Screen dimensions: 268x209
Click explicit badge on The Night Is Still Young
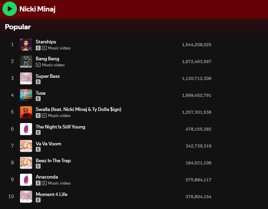tap(38, 132)
